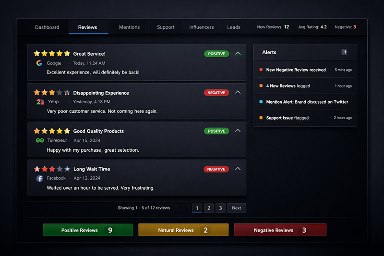Click the 5 mins ago alert time
Image resolution: width=384 pixels, height=256 pixels.
(343, 70)
